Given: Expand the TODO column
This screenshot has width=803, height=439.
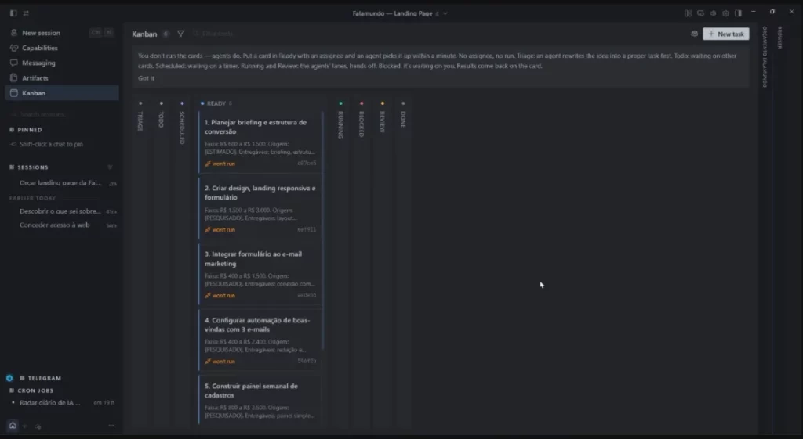Looking at the screenshot, I should (x=162, y=116).
